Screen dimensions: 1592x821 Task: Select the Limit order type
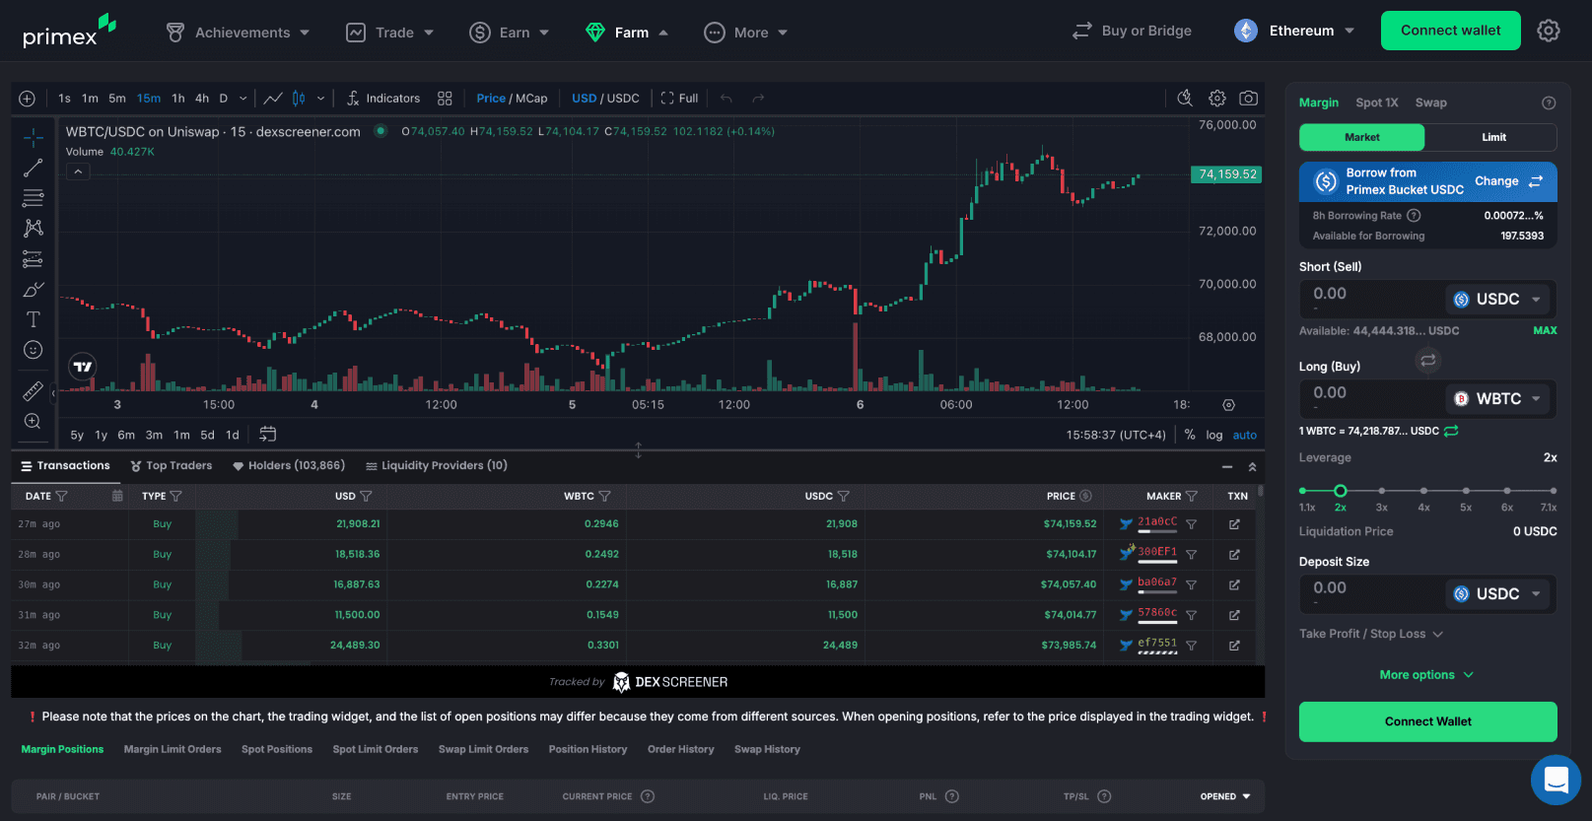(1492, 137)
